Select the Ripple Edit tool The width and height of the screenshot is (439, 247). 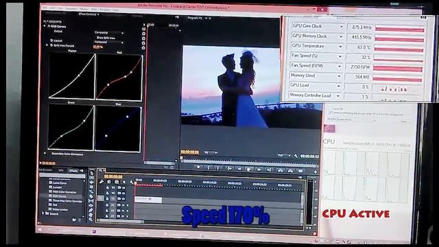pyautogui.click(x=91, y=183)
